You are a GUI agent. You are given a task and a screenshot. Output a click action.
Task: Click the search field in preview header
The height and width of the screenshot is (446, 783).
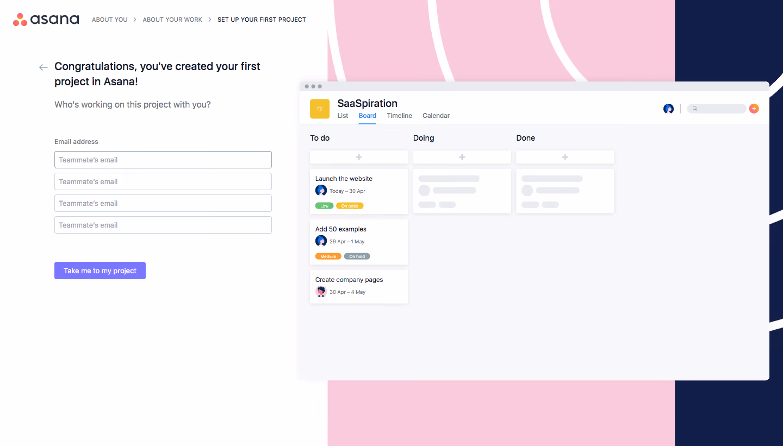coord(717,109)
